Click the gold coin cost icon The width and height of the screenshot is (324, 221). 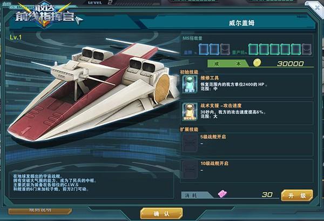(257, 63)
